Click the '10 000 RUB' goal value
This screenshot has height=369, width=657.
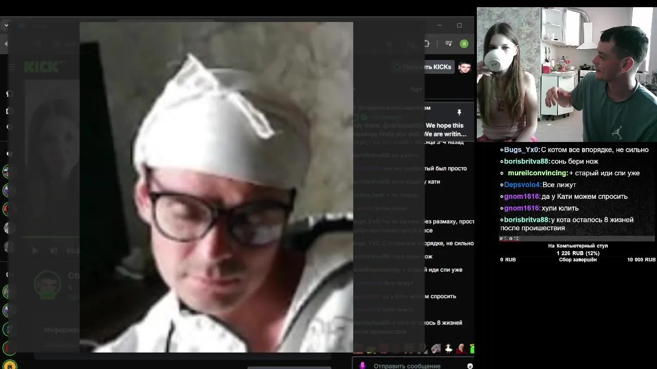tap(641, 260)
